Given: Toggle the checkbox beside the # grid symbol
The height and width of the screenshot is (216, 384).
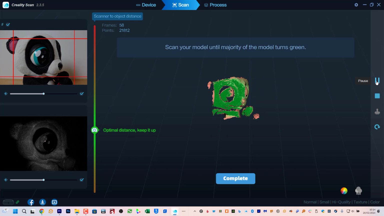Looking at the screenshot, I should click(x=8, y=24).
